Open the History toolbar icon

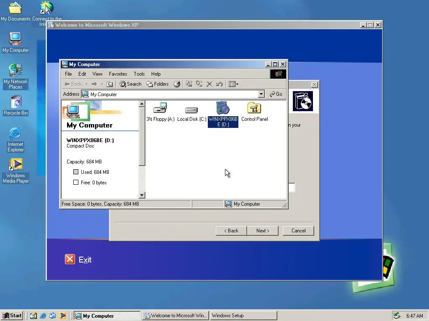coord(177,84)
